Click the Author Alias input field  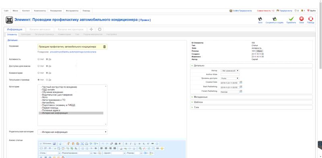[230, 75]
